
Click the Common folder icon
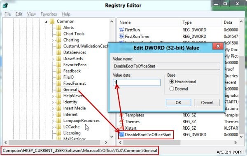pos(52,21)
